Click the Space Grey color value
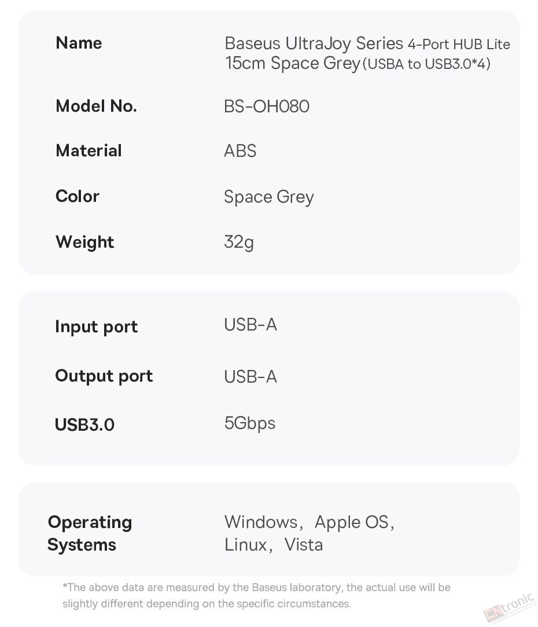 (x=269, y=197)
